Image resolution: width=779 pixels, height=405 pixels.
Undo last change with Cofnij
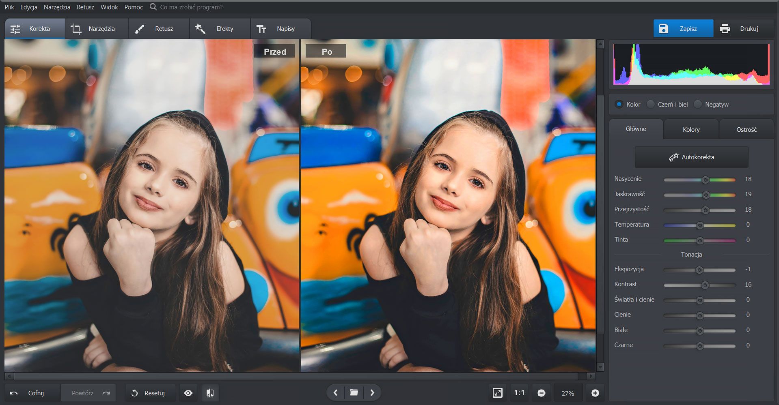click(32, 392)
